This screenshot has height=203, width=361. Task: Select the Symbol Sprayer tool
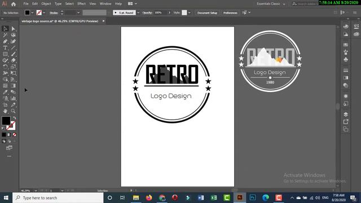[5, 99]
